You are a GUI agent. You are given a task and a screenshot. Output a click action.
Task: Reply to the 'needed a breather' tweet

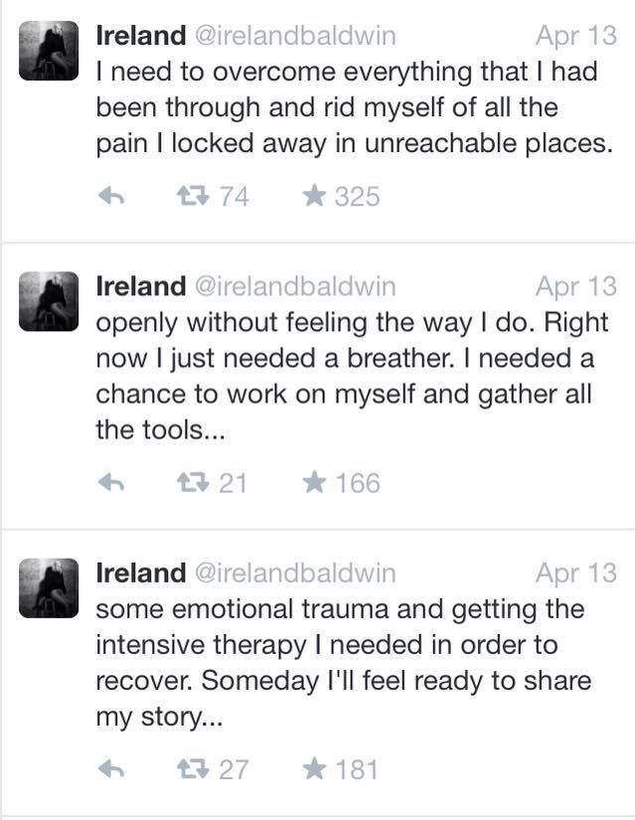click(111, 482)
